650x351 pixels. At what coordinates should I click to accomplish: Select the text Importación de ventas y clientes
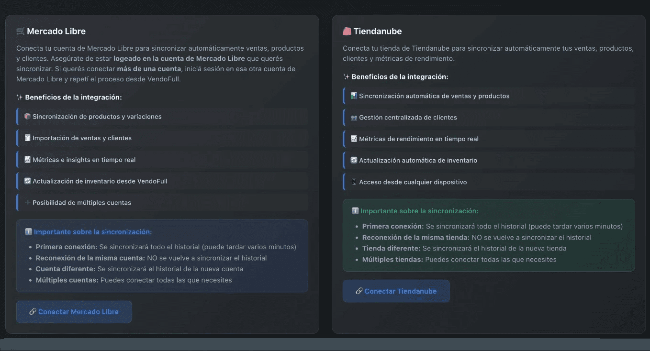82,138
